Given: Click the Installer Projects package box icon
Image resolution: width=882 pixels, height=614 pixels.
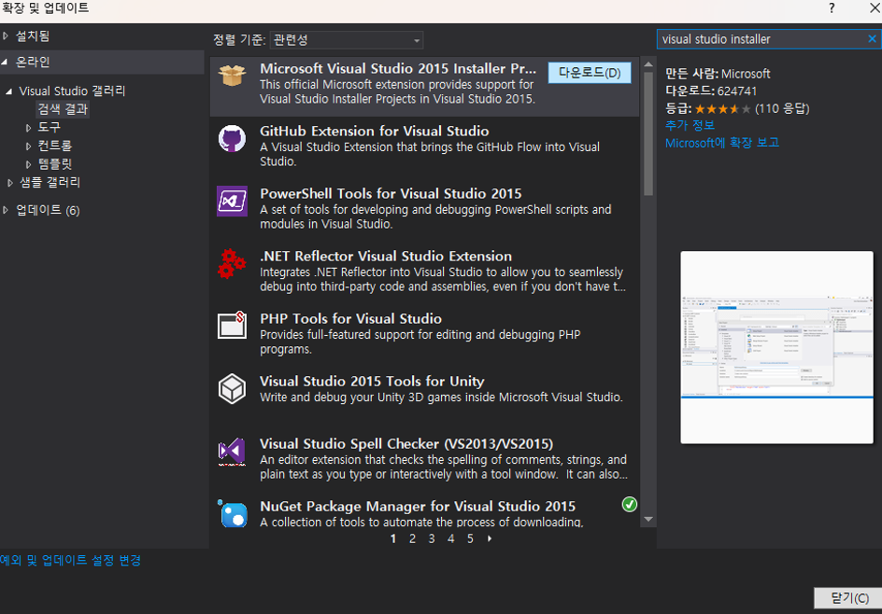Looking at the screenshot, I should (x=232, y=76).
